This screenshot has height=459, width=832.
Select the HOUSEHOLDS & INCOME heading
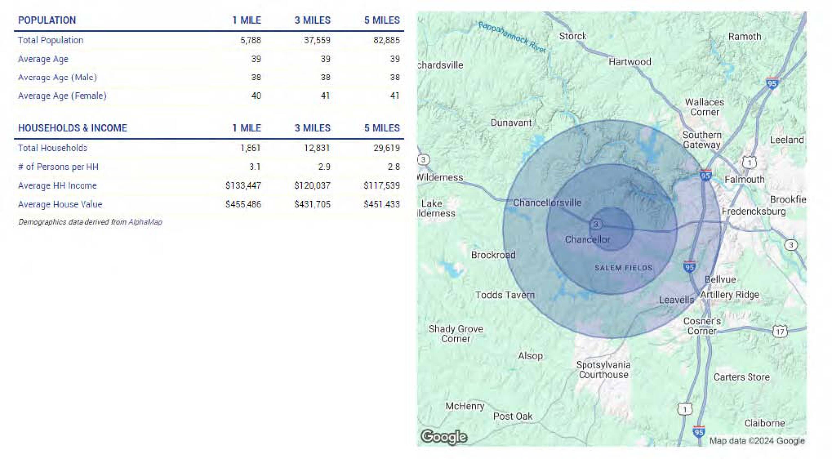(72, 128)
